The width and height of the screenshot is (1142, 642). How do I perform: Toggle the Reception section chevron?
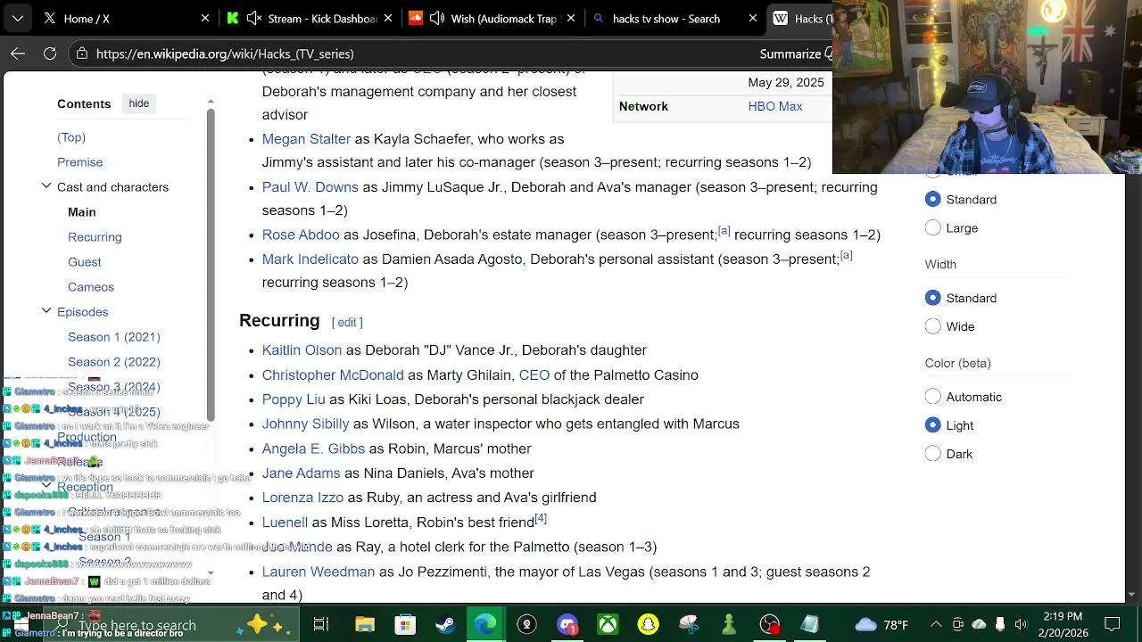point(46,486)
